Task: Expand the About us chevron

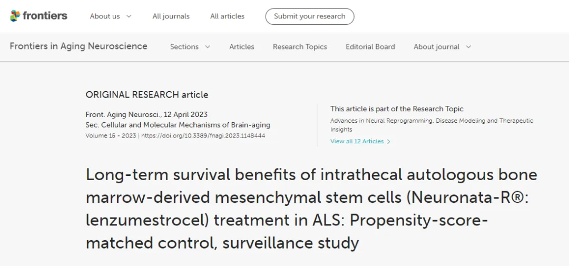Action: coord(129,16)
